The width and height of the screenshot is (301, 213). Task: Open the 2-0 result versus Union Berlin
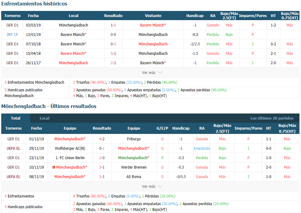click(102, 158)
